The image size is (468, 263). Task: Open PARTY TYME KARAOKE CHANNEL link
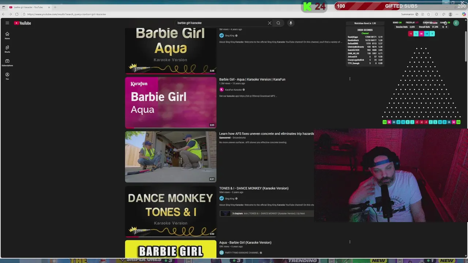click(242, 252)
